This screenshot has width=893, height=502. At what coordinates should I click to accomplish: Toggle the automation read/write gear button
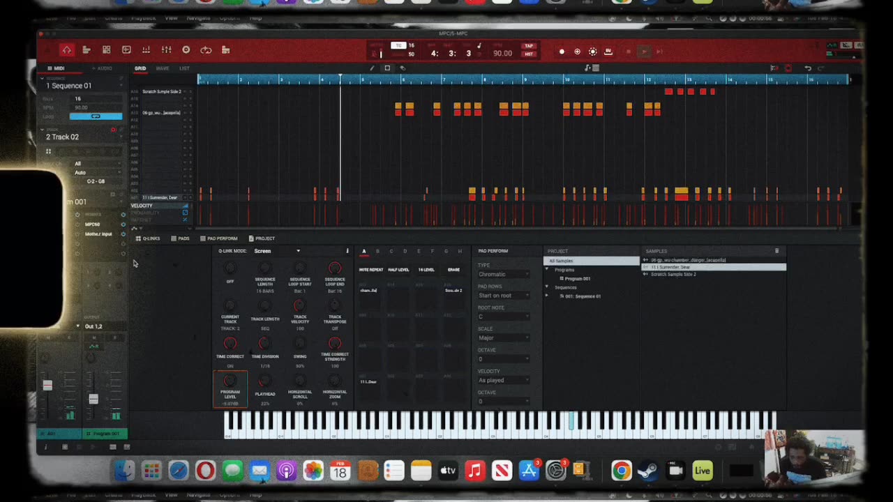click(593, 52)
